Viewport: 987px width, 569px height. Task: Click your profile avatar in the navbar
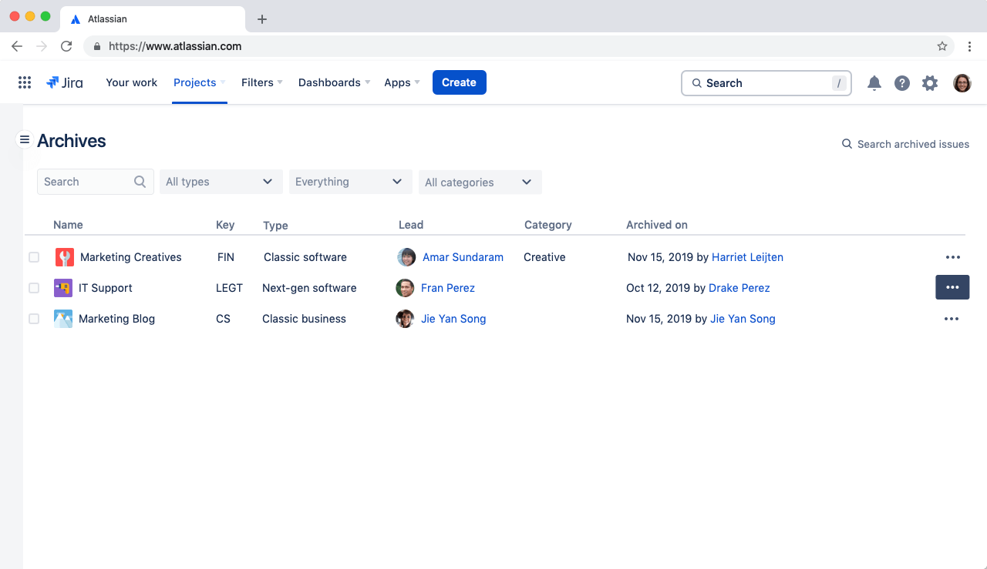tap(962, 82)
